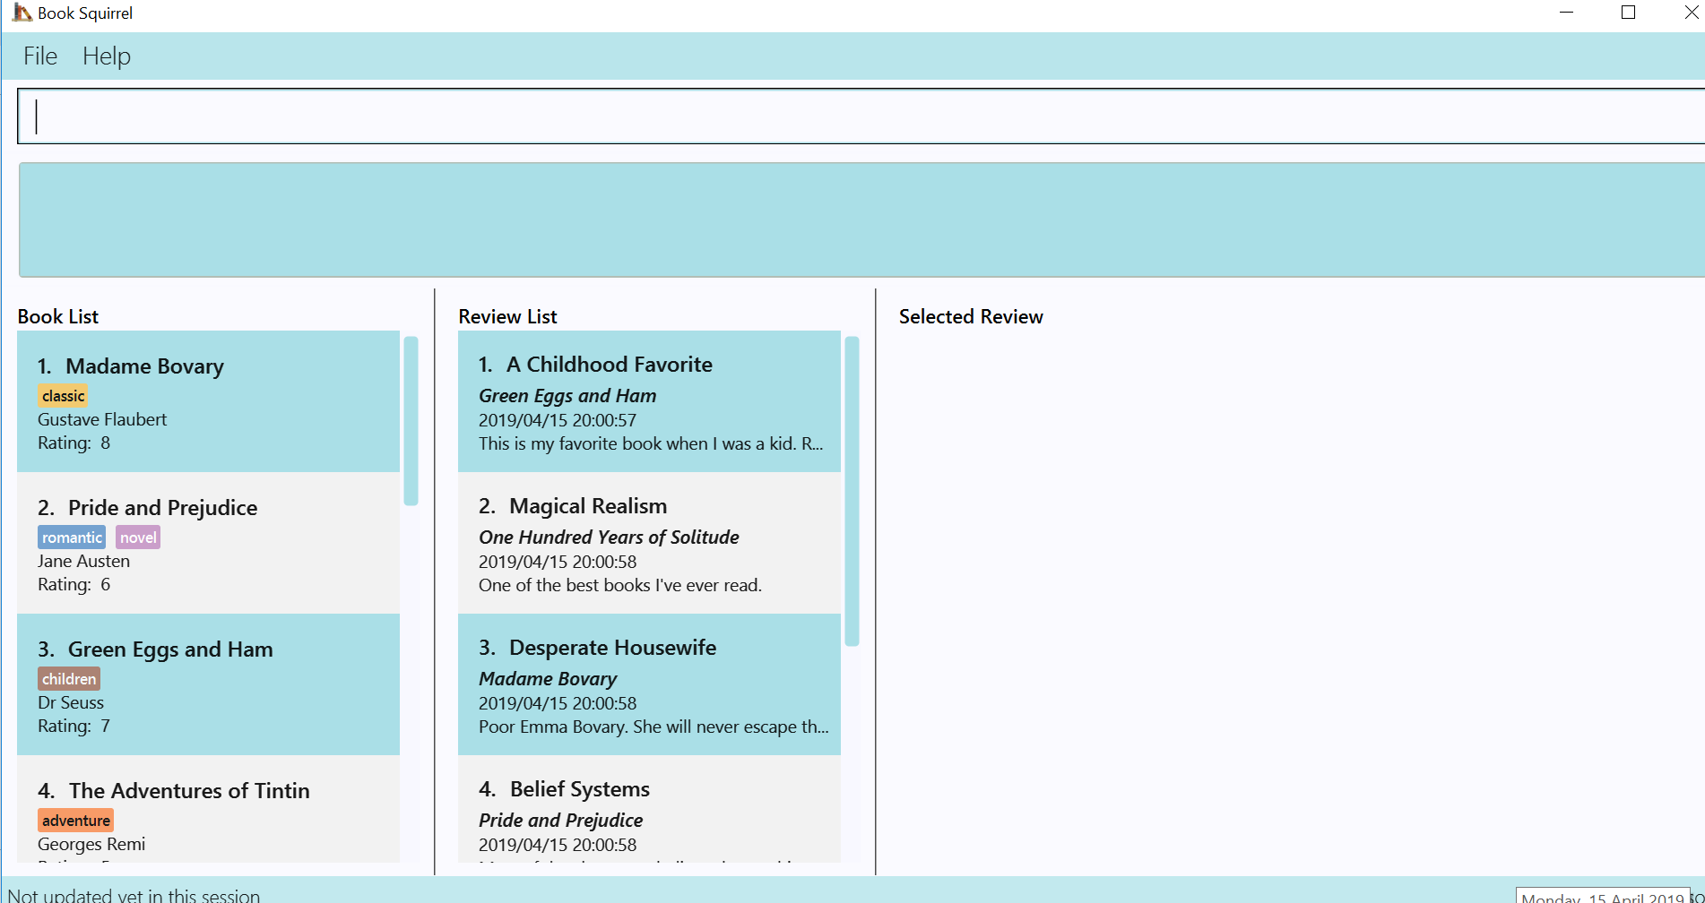Click the Book Squirrel app icon
1705x903 pixels.
(22, 13)
